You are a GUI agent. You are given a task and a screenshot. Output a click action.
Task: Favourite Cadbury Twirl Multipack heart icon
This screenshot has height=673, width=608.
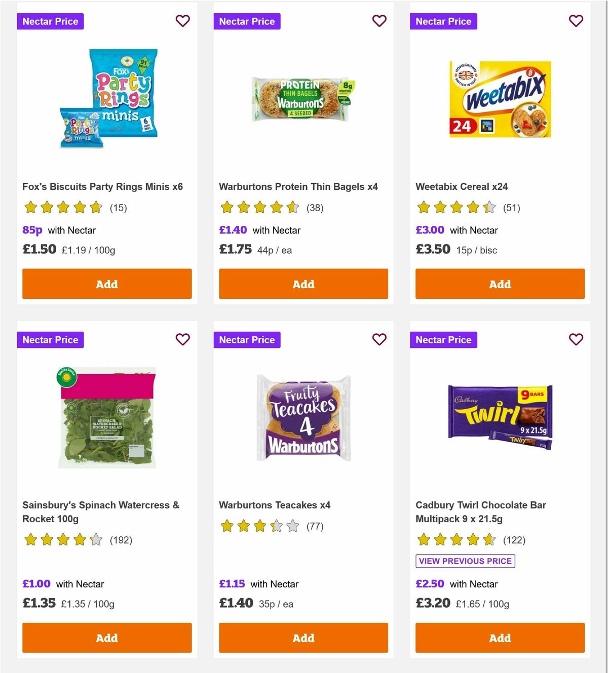coord(576,339)
